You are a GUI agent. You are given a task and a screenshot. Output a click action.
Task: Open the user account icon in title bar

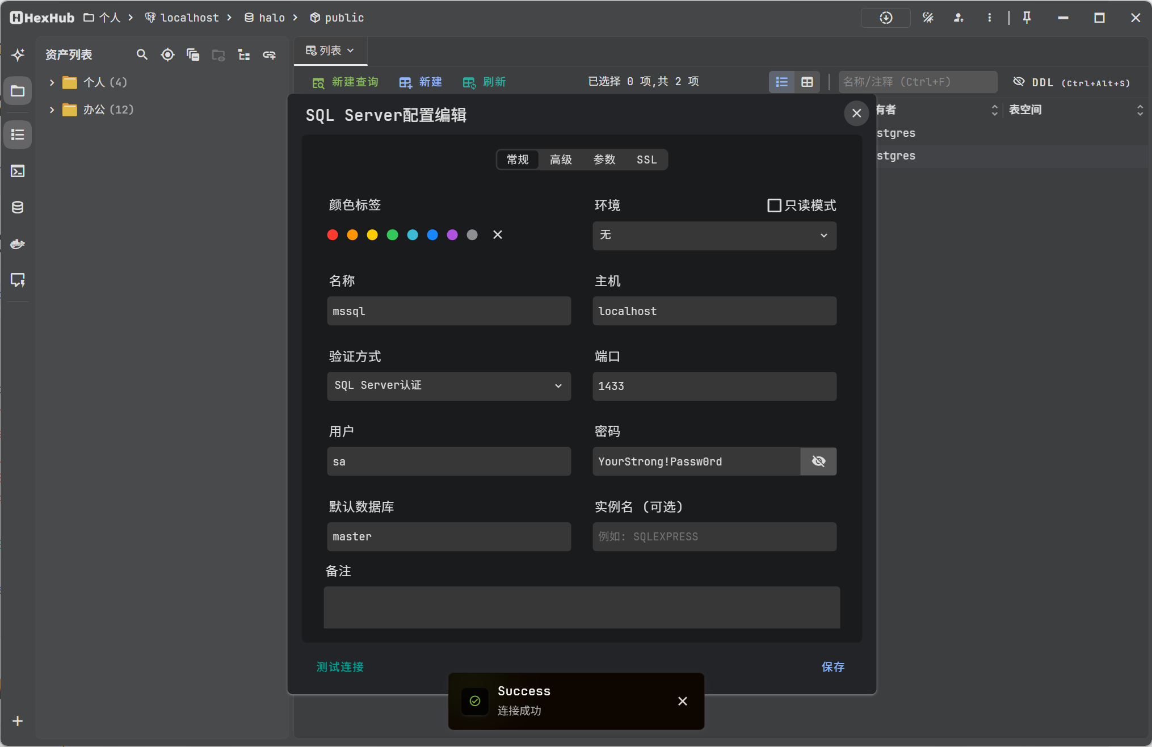coord(959,18)
